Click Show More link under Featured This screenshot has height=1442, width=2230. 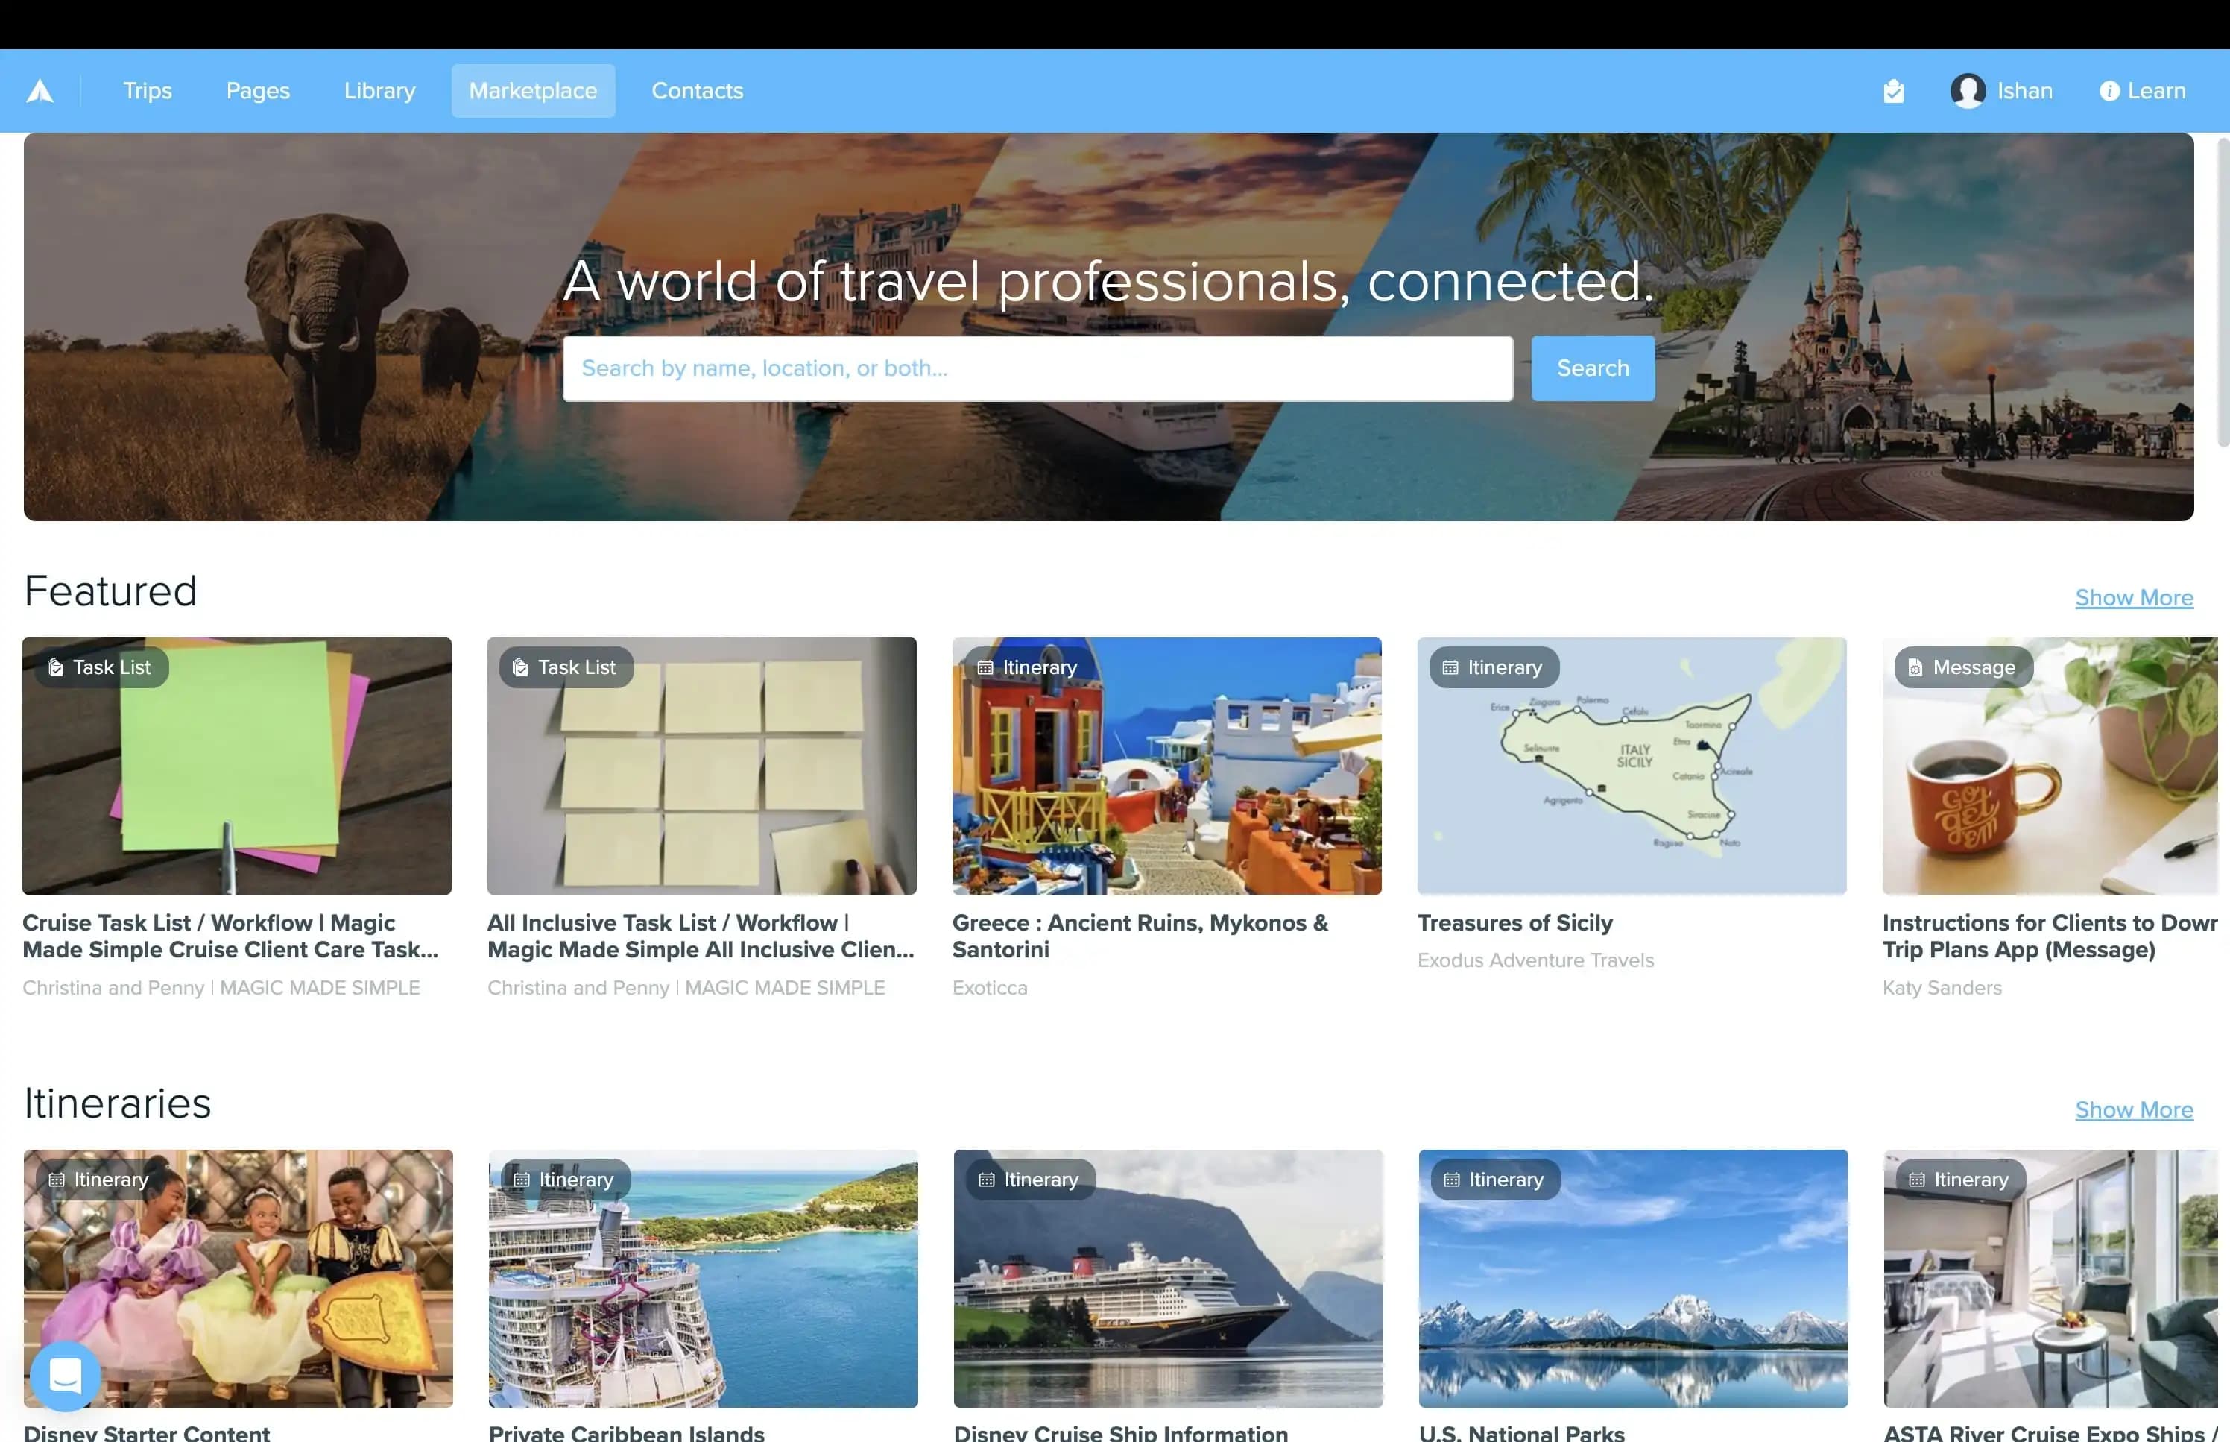2134,598
